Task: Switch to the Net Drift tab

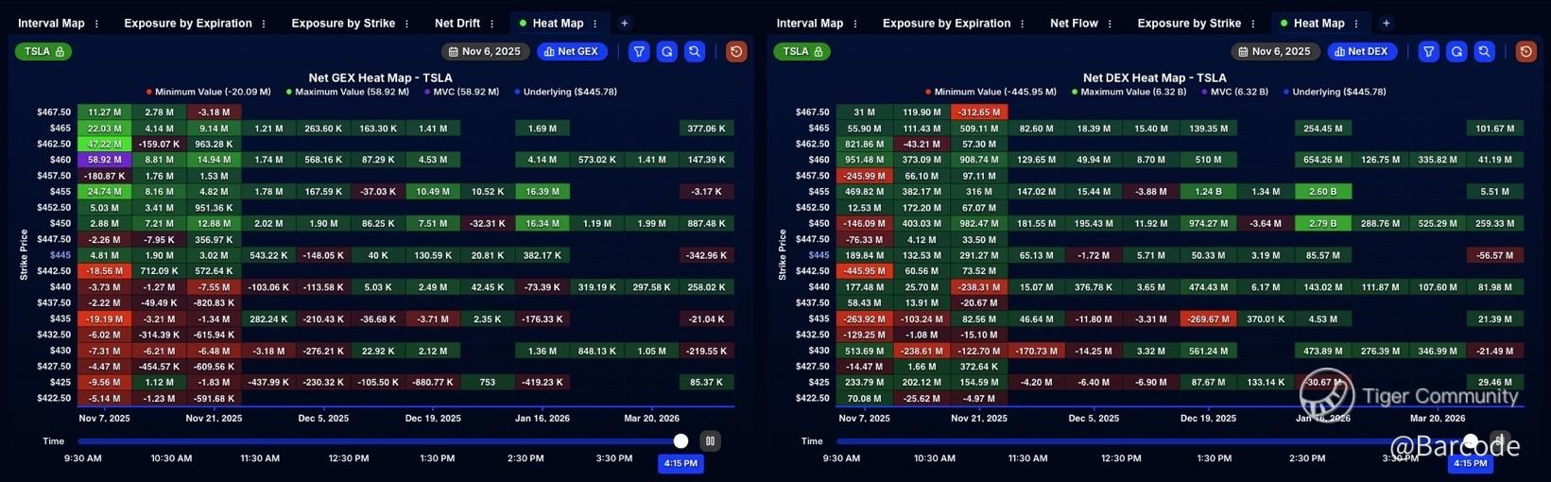Action: (x=457, y=24)
